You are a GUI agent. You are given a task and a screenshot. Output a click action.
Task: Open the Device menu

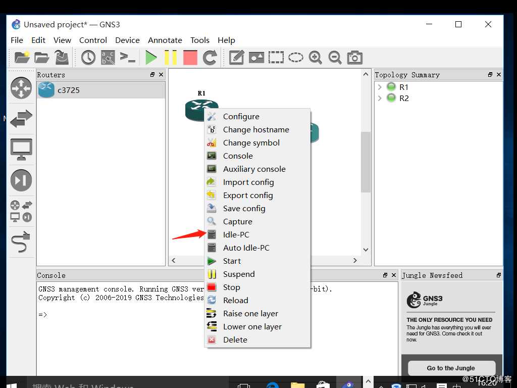[x=127, y=40]
